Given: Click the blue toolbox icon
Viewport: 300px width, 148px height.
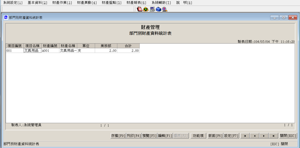Looking at the screenshot, I should tap(158, 9).
